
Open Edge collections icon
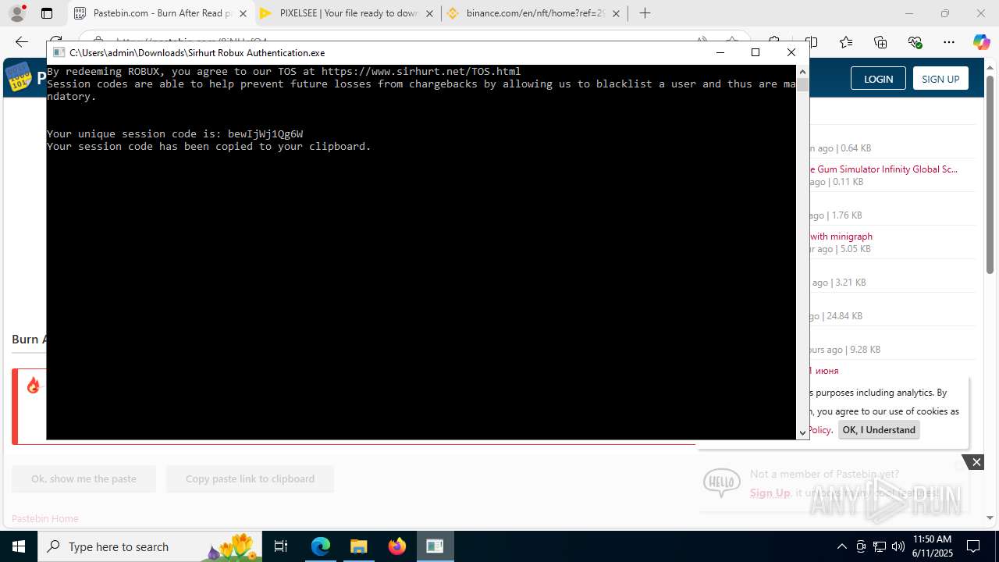pyautogui.click(x=880, y=42)
